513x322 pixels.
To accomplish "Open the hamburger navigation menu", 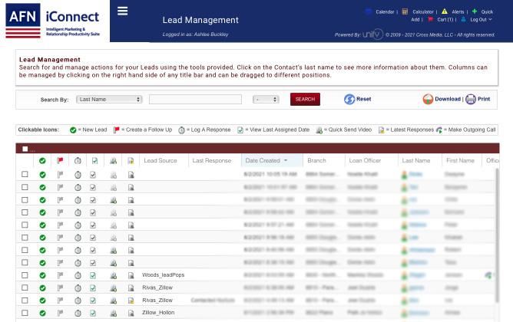I will click(x=122, y=11).
